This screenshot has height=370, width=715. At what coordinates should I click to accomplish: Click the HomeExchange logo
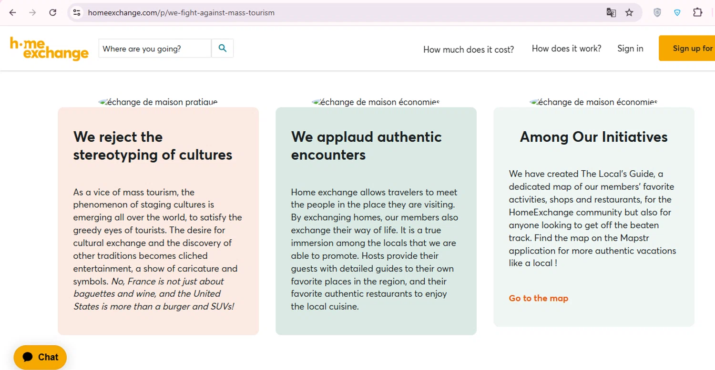click(x=49, y=49)
